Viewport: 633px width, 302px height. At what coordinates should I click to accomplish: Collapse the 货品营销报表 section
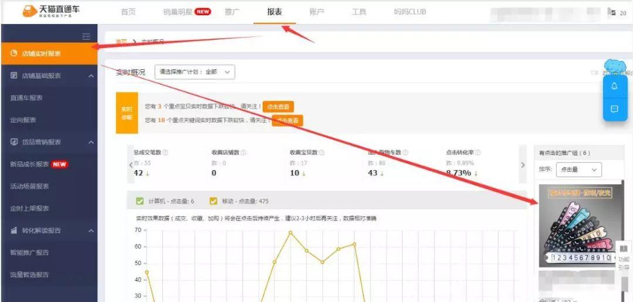91,142
